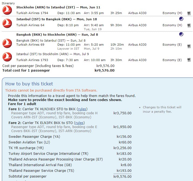Click Economy (H) class on flight 1794
The height and width of the screenshot is (181, 193).
[172, 13]
